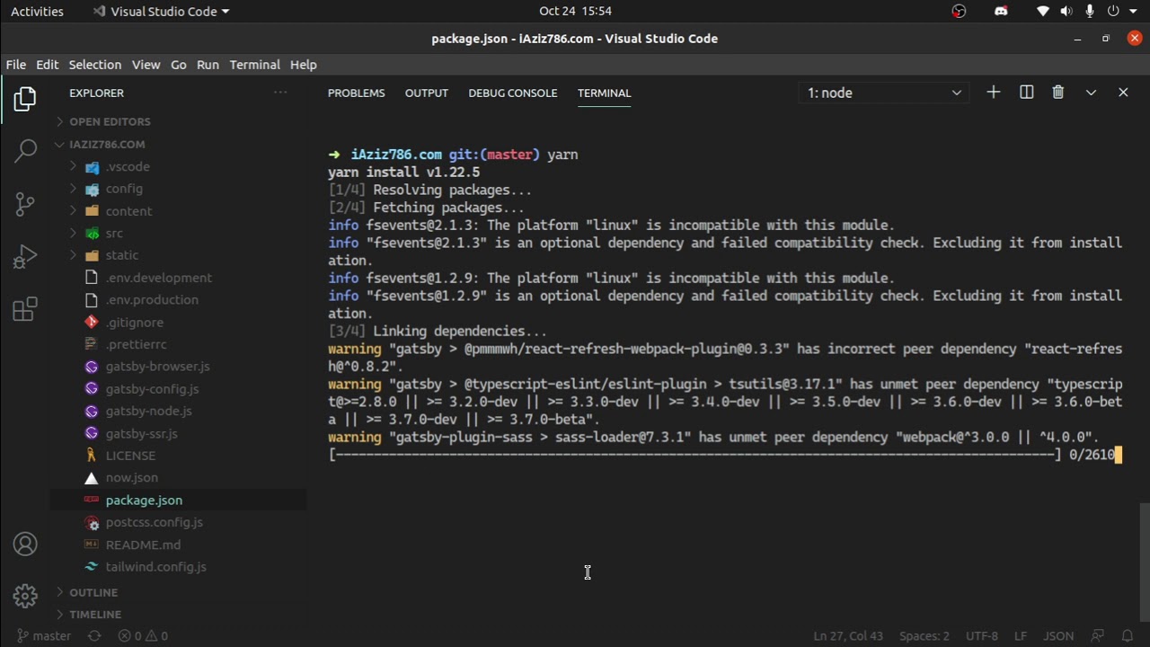Kill the terminal with trash icon
Screen dimensions: 1150x647
(x=1058, y=93)
